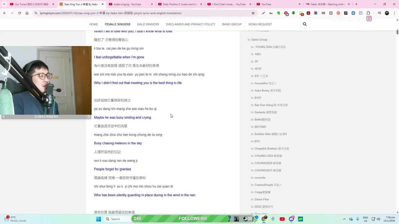Bookmark this page with star icon
The height and width of the screenshot is (224, 399).
253,13
